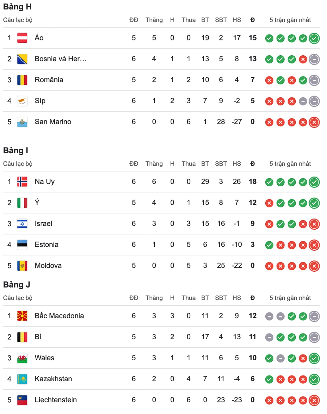Screen dimensions: 327x414
Task: Click the Thắng column header in Bảng I
Action: click(x=154, y=164)
